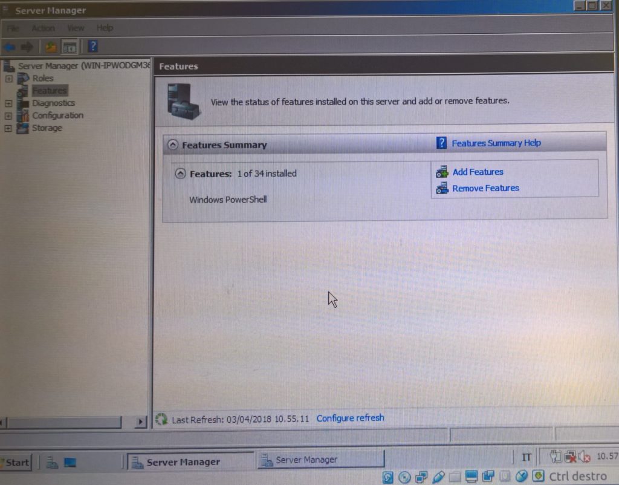Expand the Roles node in the console tree
The image size is (619, 485).
pyautogui.click(x=8, y=78)
